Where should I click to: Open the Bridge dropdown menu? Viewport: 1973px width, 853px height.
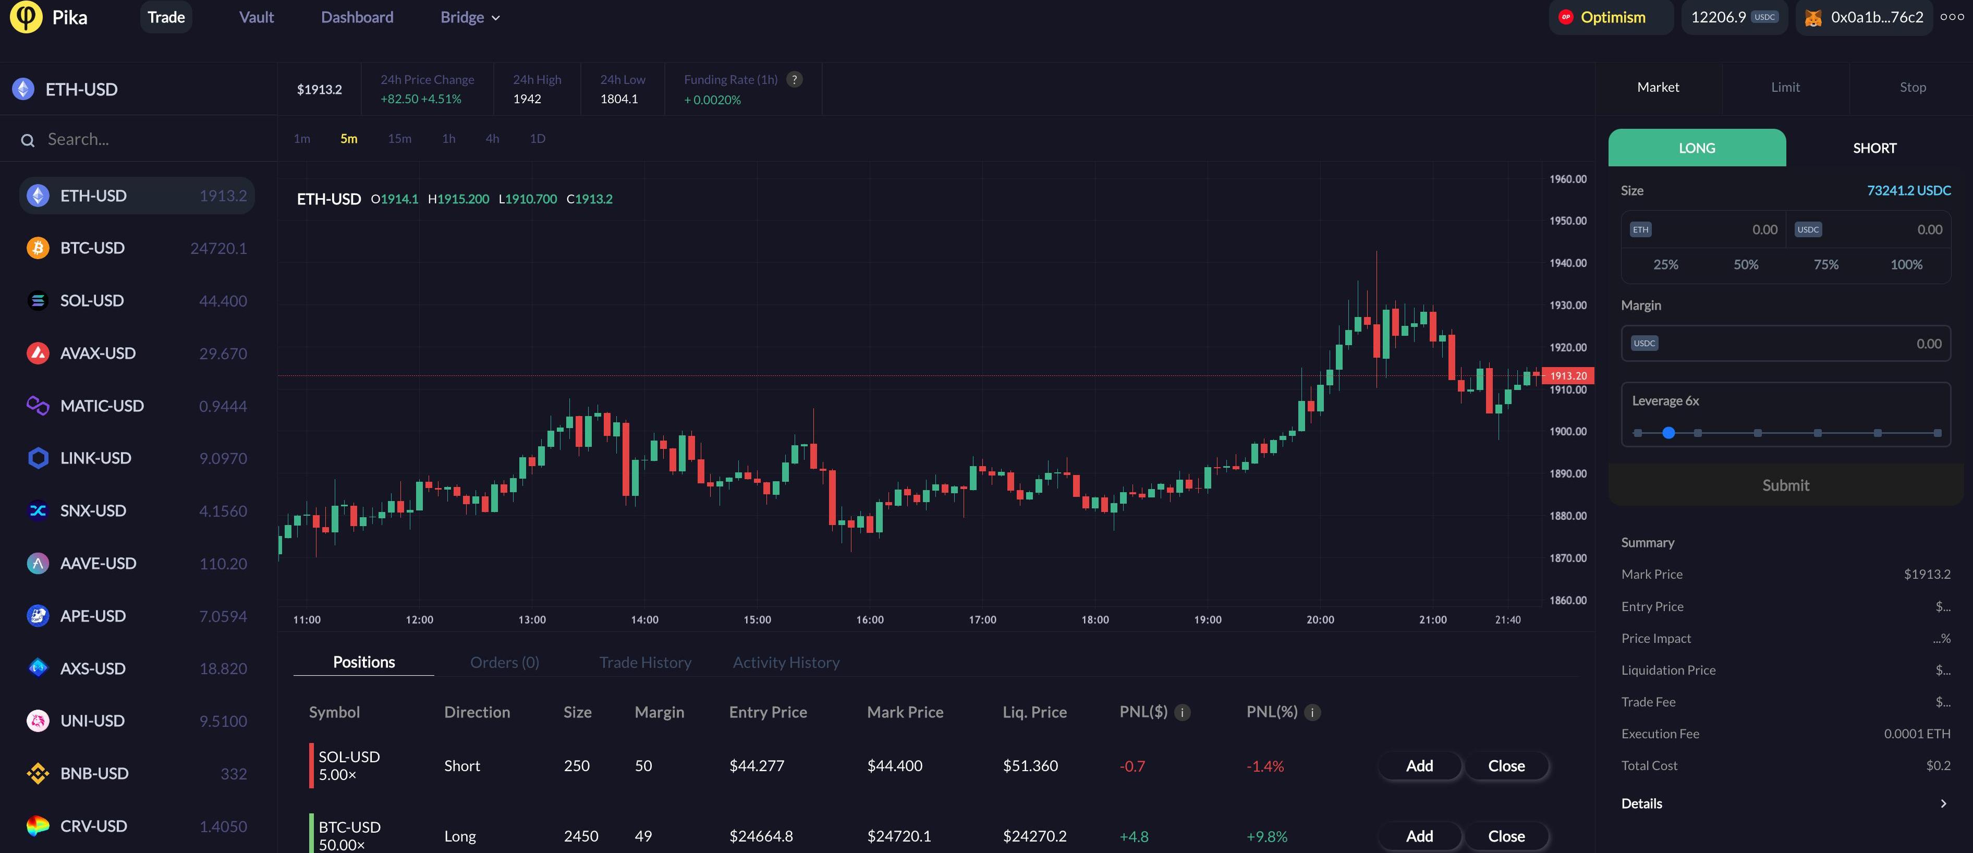(469, 17)
